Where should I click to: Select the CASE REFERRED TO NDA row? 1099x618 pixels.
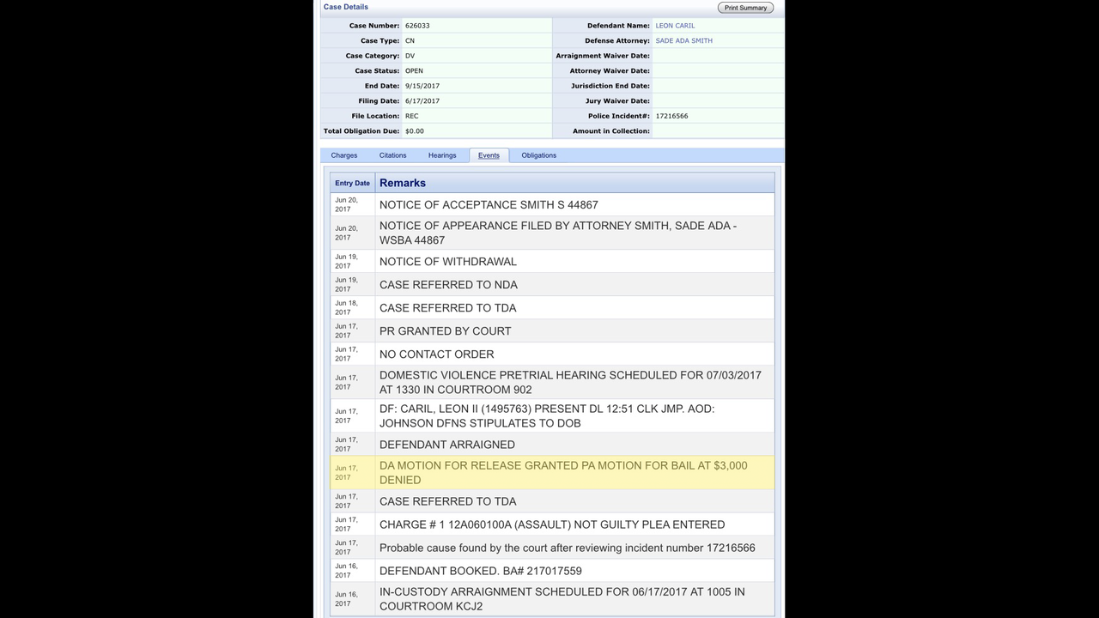coord(448,285)
